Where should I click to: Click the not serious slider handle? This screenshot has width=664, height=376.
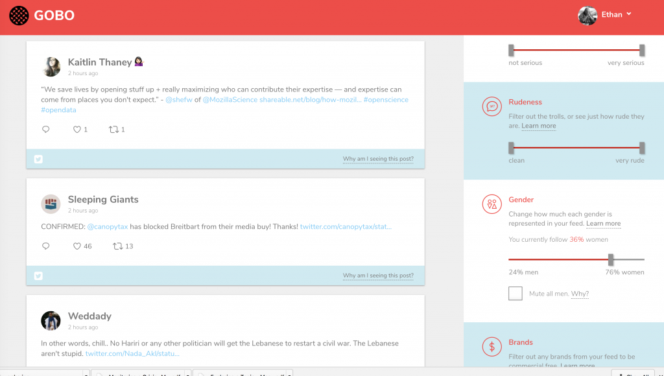(x=511, y=50)
